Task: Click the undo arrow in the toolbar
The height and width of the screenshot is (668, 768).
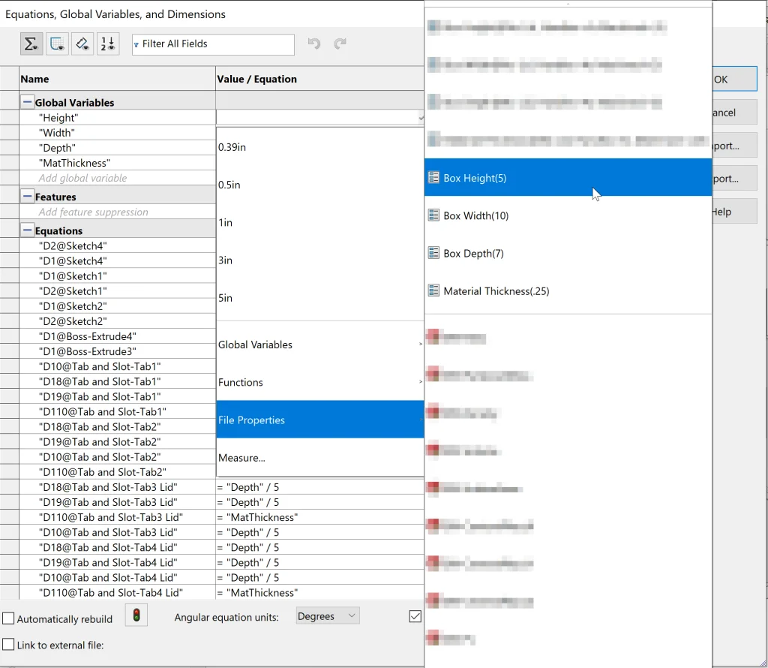Action: tap(314, 44)
